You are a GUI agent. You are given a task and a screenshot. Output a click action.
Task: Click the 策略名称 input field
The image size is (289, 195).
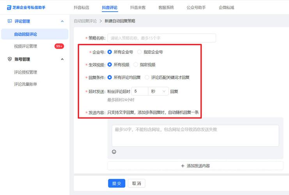pos(161,38)
